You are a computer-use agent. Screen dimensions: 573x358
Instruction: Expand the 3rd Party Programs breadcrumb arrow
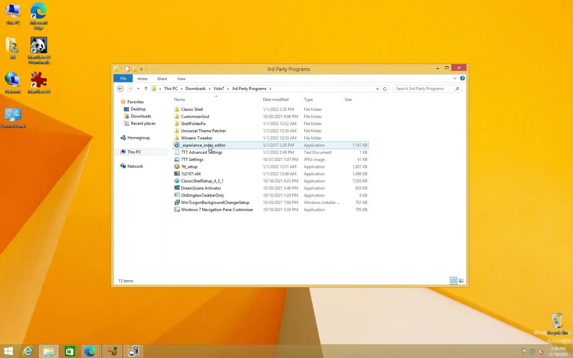[270, 89]
